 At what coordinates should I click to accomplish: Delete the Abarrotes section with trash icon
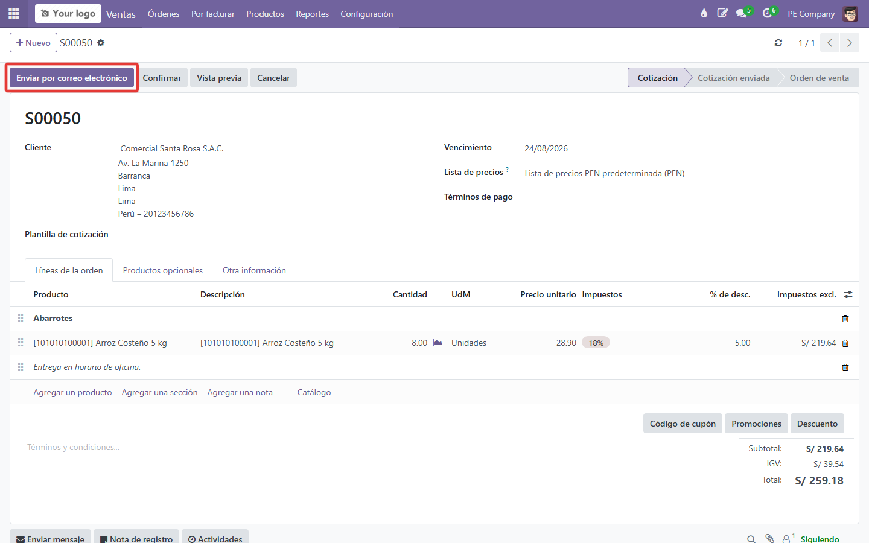click(845, 319)
